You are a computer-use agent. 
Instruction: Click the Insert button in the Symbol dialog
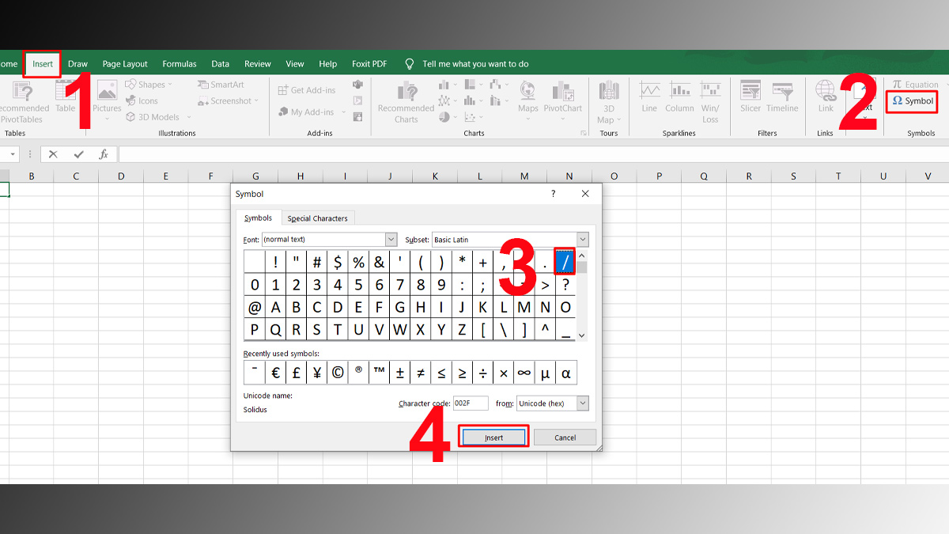[x=493, y=436]
